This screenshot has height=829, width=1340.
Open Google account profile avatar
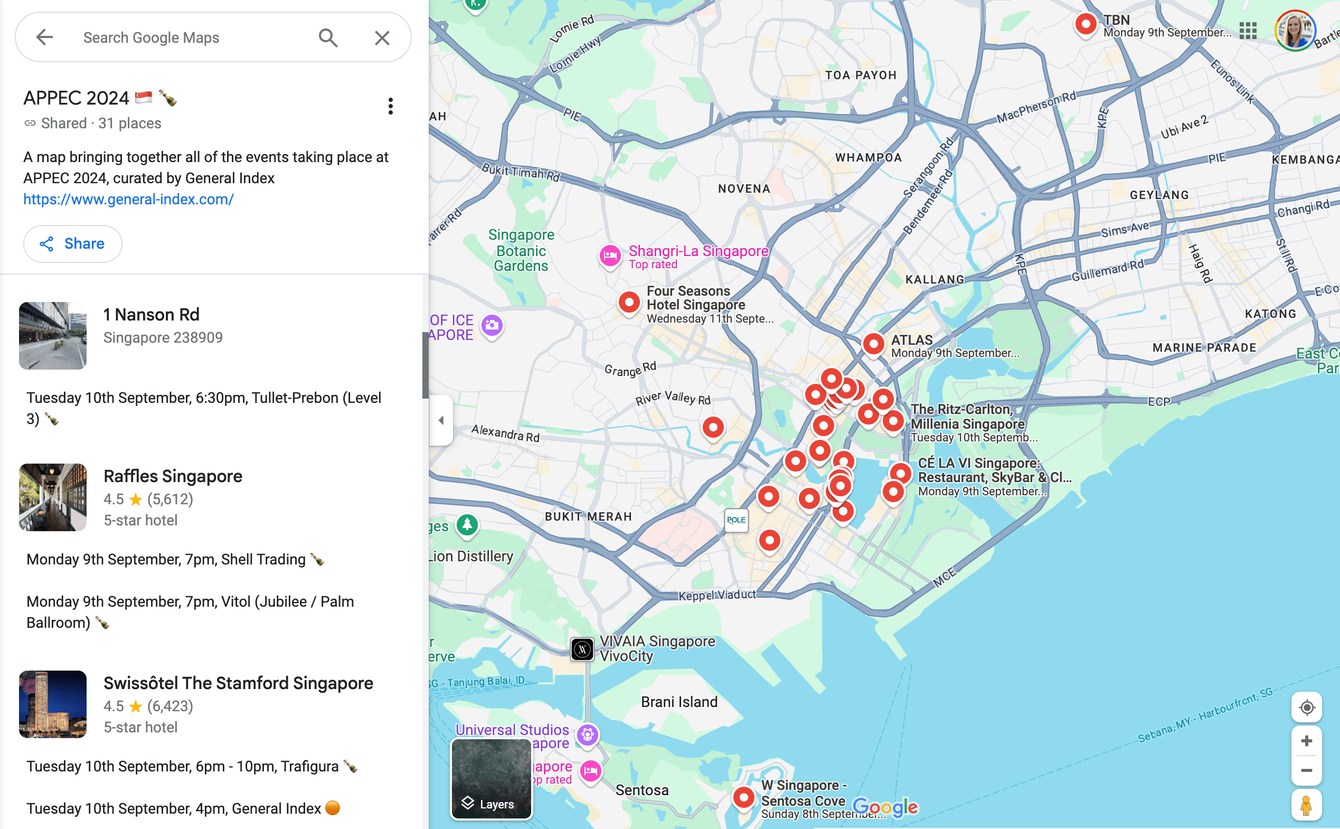(1295, 31)
